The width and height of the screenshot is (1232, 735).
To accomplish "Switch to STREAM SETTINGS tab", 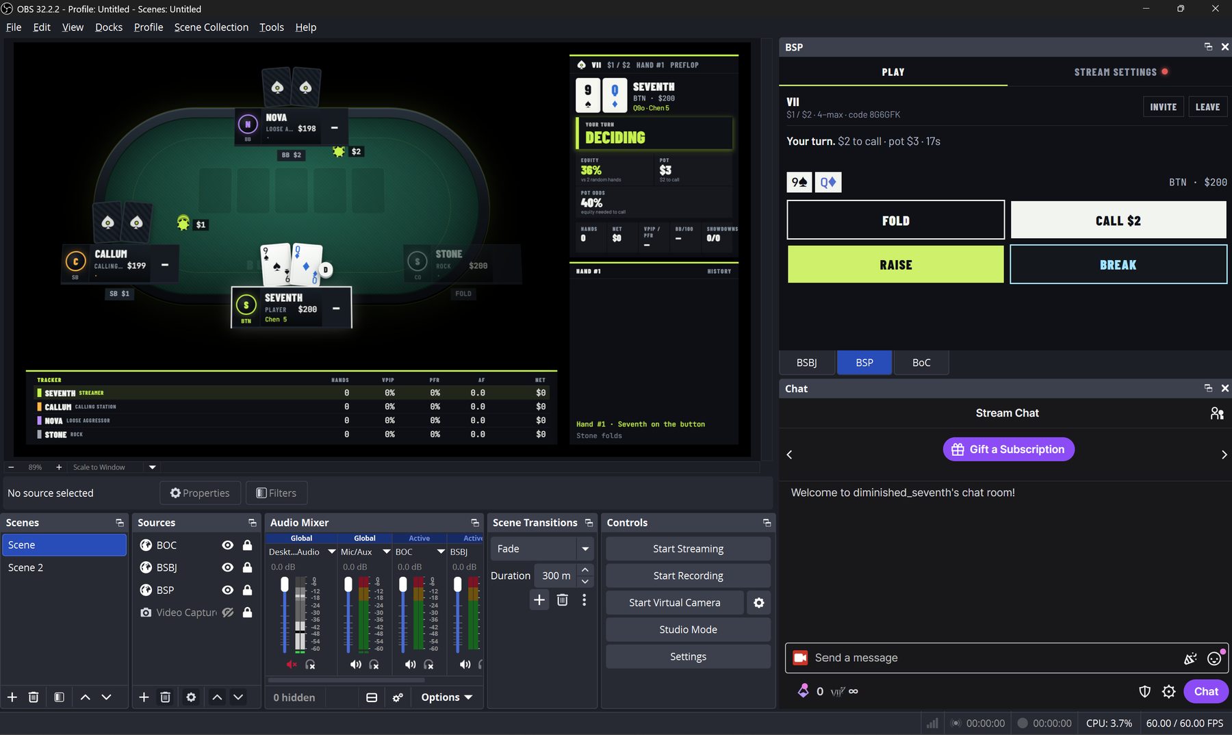I will tap(1120, 72).
